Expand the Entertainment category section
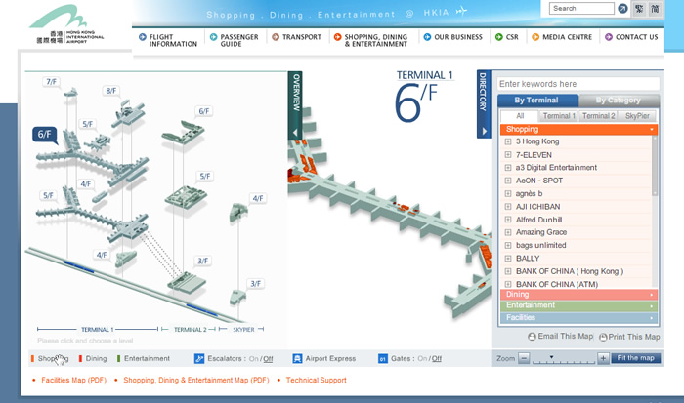684x403 pixels. pos(578,305)
